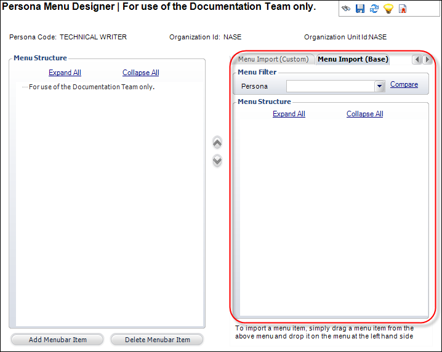Click Expand All in left Menu Structure

click(x=65, y=73)
